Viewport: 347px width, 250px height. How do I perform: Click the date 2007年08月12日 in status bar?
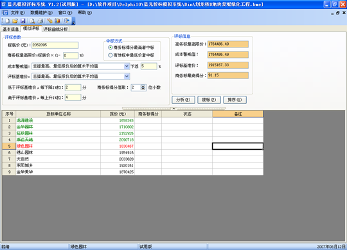pos(331,246)
